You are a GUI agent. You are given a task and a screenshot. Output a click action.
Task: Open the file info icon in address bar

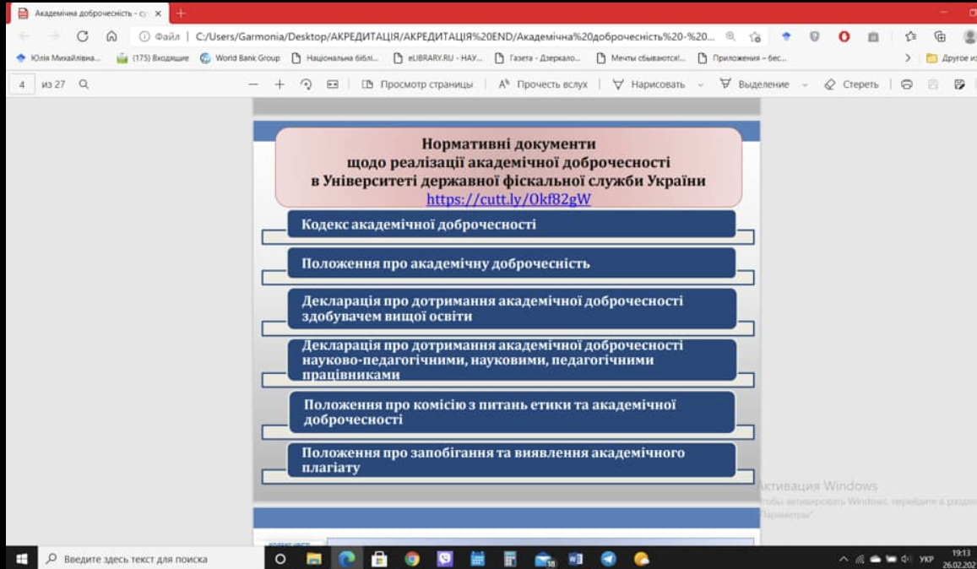click(144, 37)
